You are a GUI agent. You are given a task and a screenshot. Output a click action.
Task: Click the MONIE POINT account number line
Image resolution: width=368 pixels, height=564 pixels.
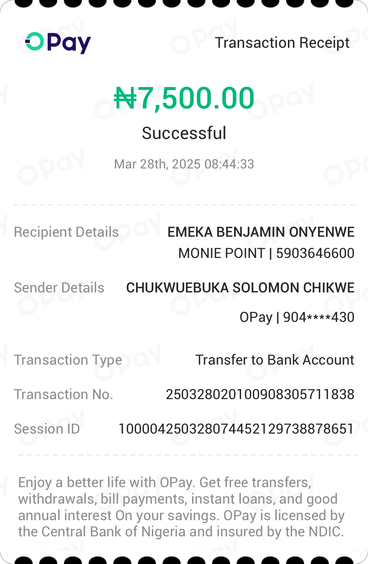266,253
